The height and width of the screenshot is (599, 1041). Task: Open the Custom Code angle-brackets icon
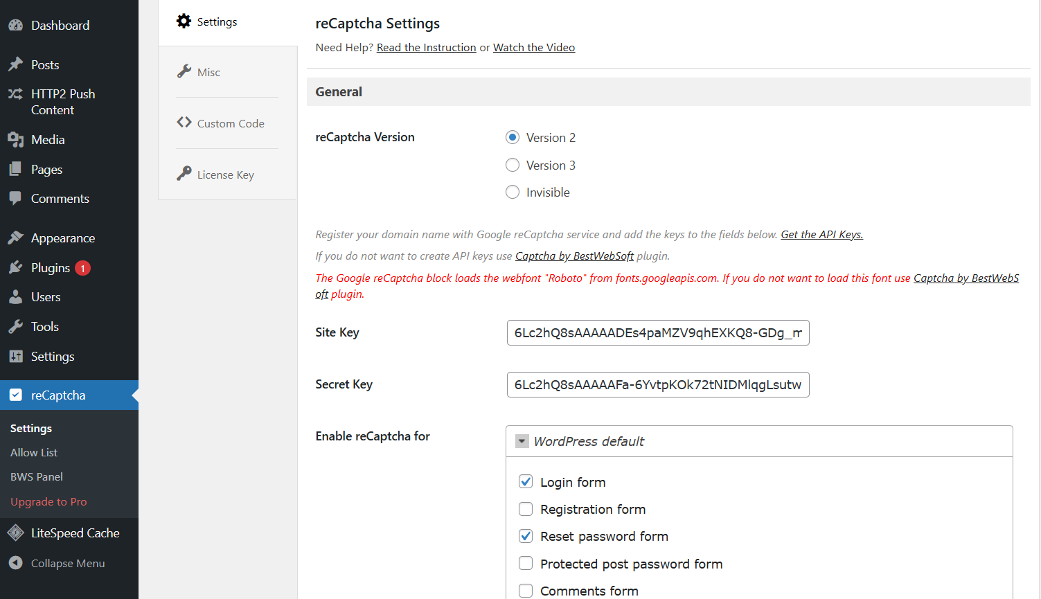pyautogui.click(x=184, y=122)
